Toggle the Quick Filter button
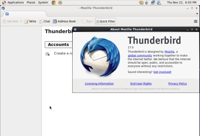 click(x=106, y=21)
